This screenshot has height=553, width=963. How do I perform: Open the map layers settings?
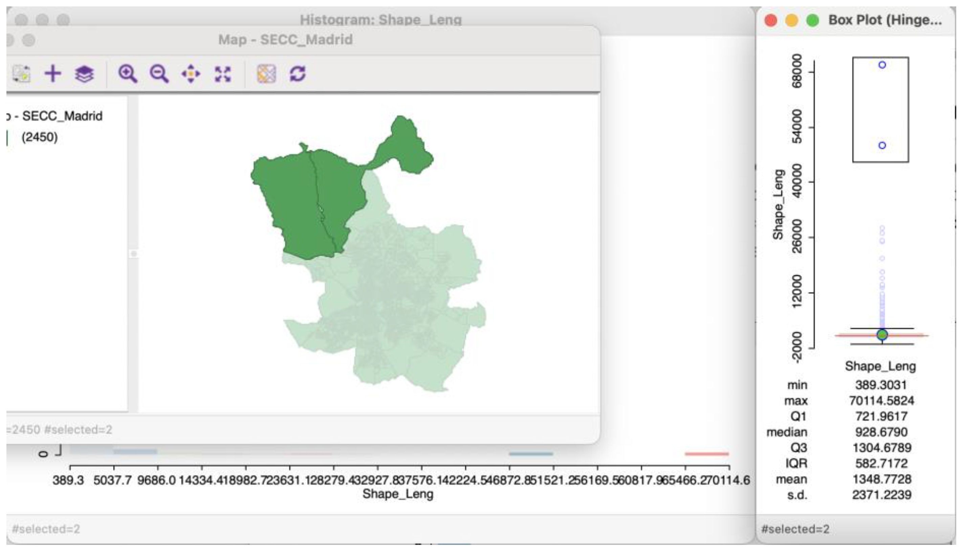[x=85, y=75]
